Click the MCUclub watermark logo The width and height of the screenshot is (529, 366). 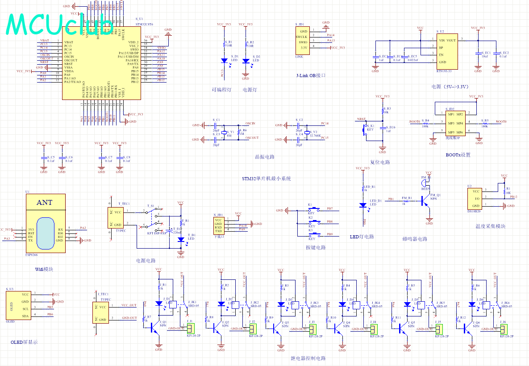(58, 25)
